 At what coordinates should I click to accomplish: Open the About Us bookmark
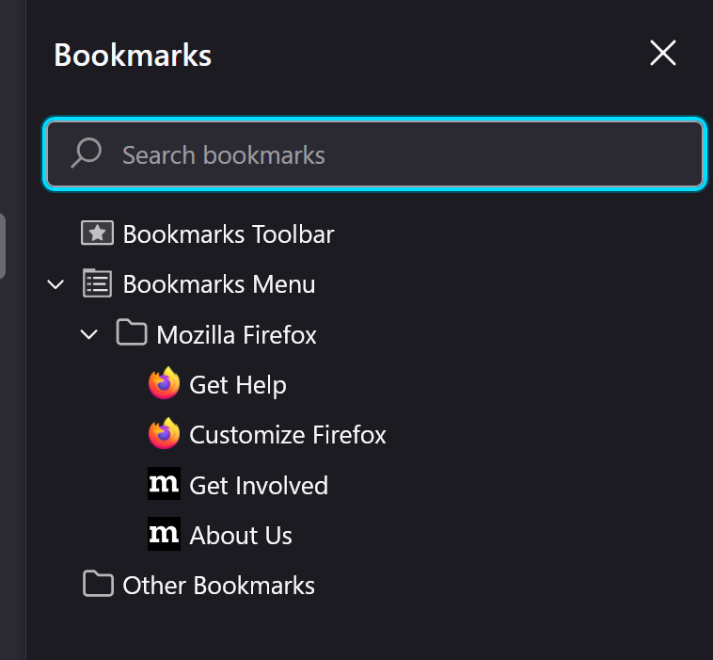241,535
